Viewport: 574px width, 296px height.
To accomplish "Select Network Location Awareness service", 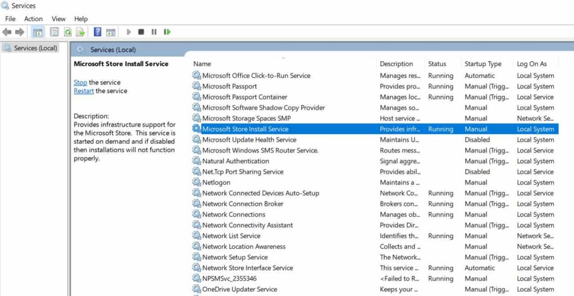I will click(244, 247).
